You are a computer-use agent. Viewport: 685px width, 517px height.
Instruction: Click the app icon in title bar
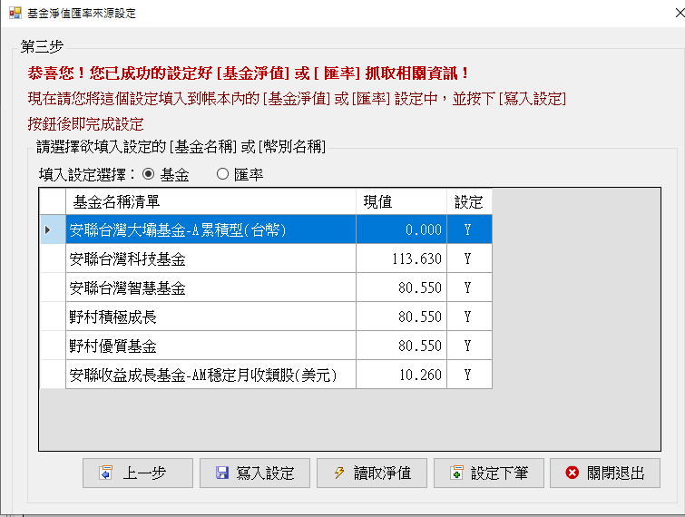15,13
